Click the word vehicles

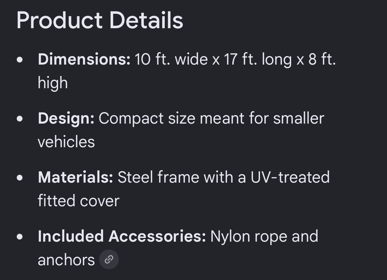[66, 142]
